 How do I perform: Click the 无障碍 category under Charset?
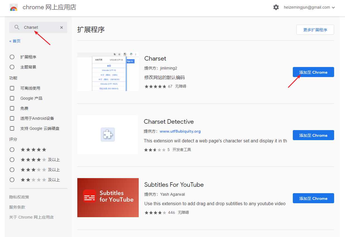click(x=181, y=87)
